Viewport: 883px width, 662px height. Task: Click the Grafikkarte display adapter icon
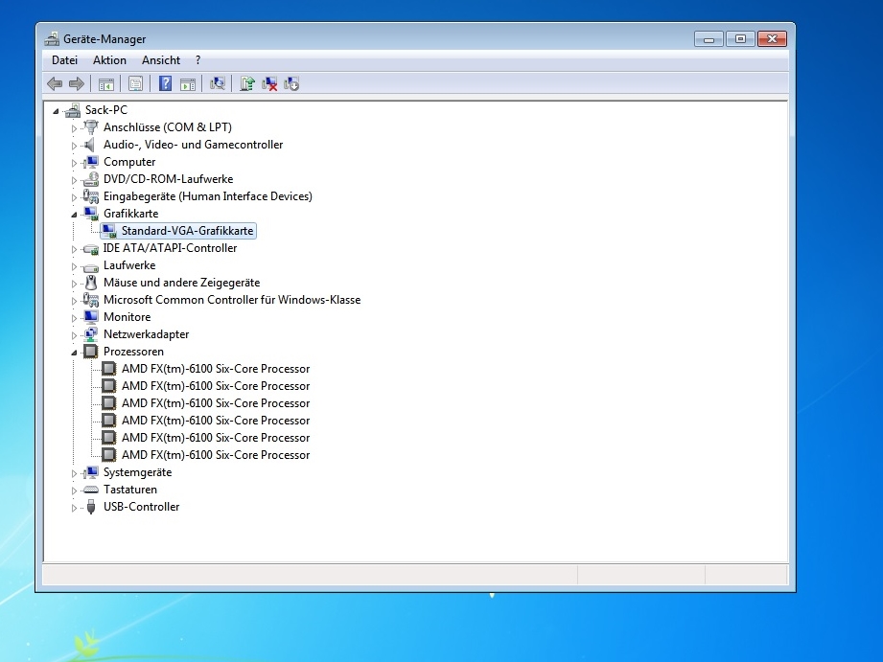point(90,214)
